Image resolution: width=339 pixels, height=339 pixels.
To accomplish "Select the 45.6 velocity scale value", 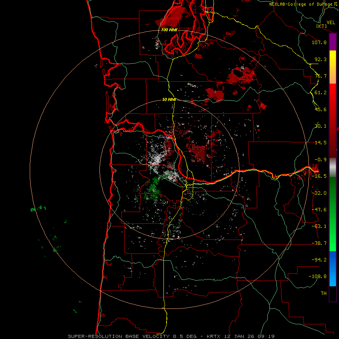I will coord(321,109).
